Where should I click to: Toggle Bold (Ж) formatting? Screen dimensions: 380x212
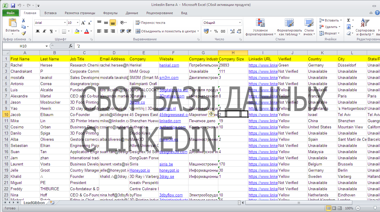[38, 31]
